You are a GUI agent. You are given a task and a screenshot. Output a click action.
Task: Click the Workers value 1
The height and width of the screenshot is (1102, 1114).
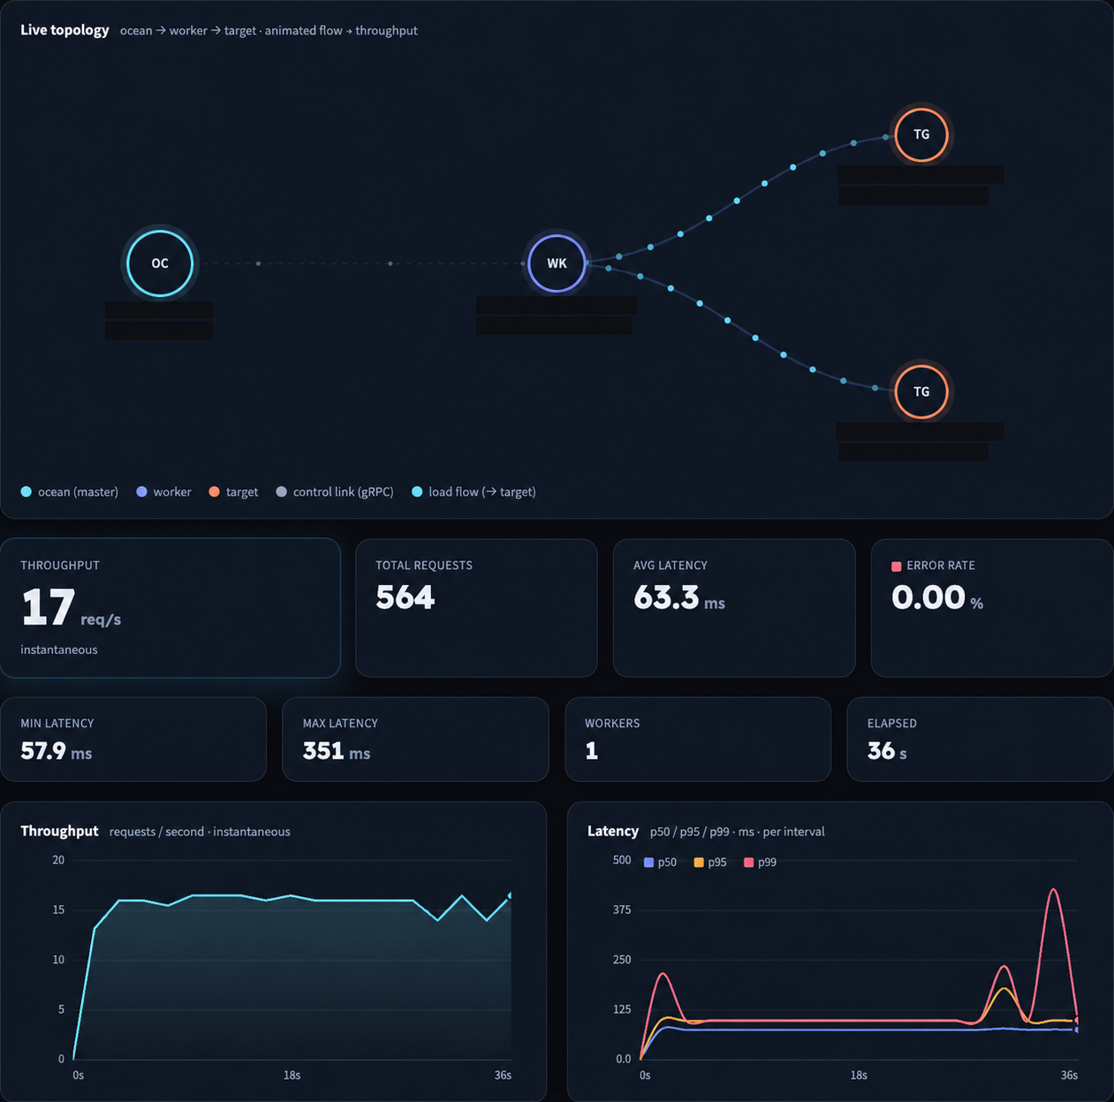click(591, 750)
